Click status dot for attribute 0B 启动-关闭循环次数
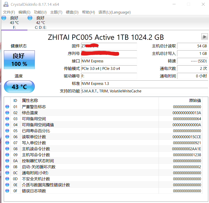This screenshot has height=203, width=209. 7,167
